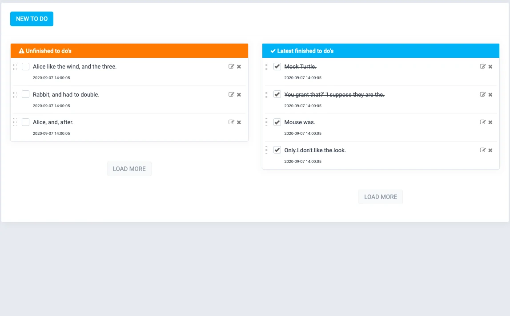
Task: Click the struck-through 'Mock Turtle.' text
Action: pyautogui.click(x=300, y=66)
